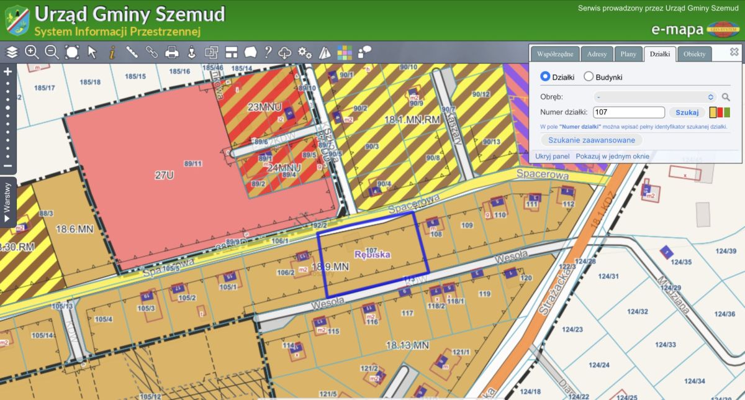Click the print map icon

click(171, 52)
